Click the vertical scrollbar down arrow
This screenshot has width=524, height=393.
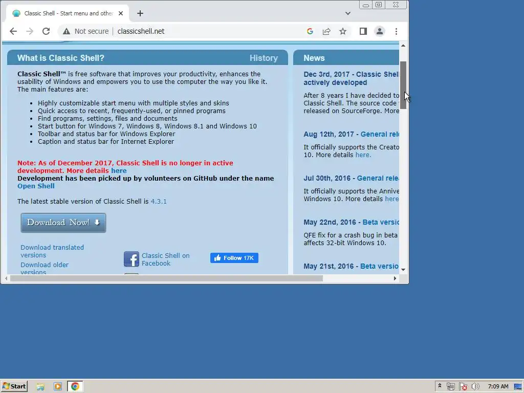click(x=403, y=270)
